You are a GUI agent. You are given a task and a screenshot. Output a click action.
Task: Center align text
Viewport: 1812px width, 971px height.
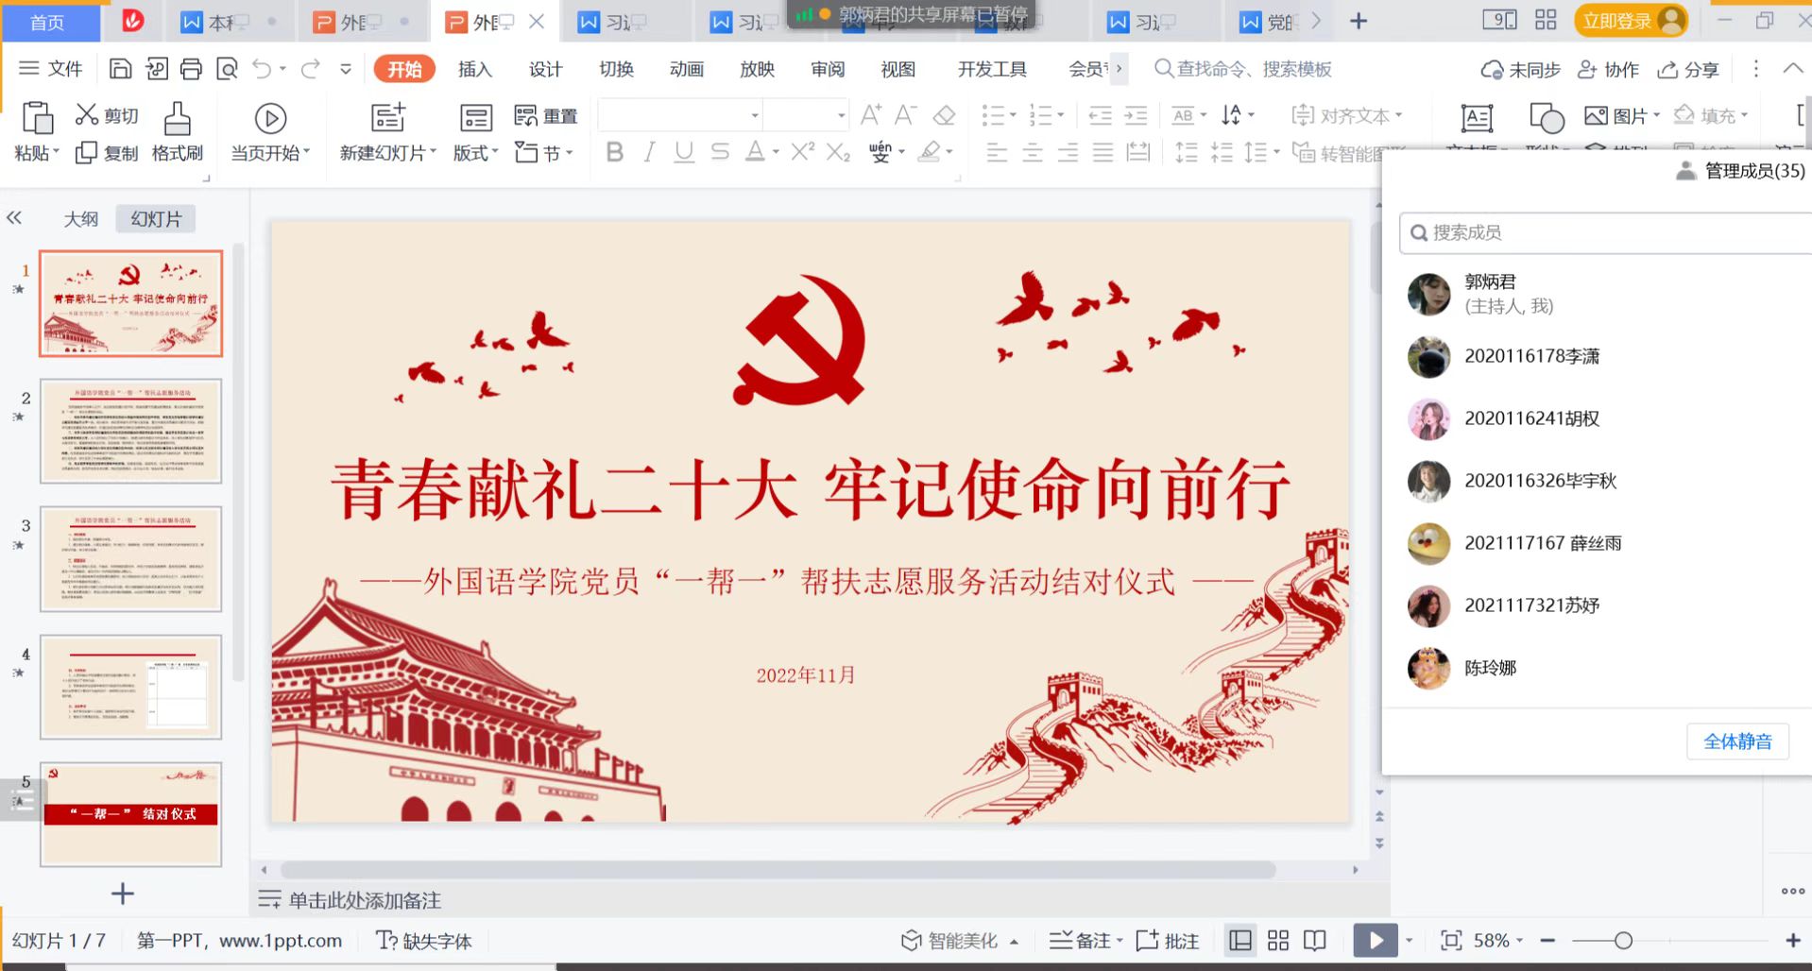(x=1033, y=152)
